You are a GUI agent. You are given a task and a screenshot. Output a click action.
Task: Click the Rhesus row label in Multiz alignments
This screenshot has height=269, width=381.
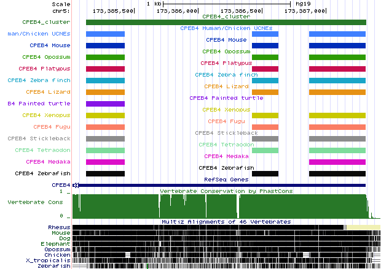click(59, 227)
